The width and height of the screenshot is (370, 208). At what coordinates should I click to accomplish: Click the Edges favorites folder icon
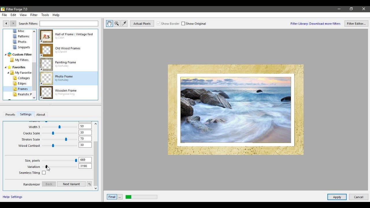pyautogui.click(x=15, y=83)
